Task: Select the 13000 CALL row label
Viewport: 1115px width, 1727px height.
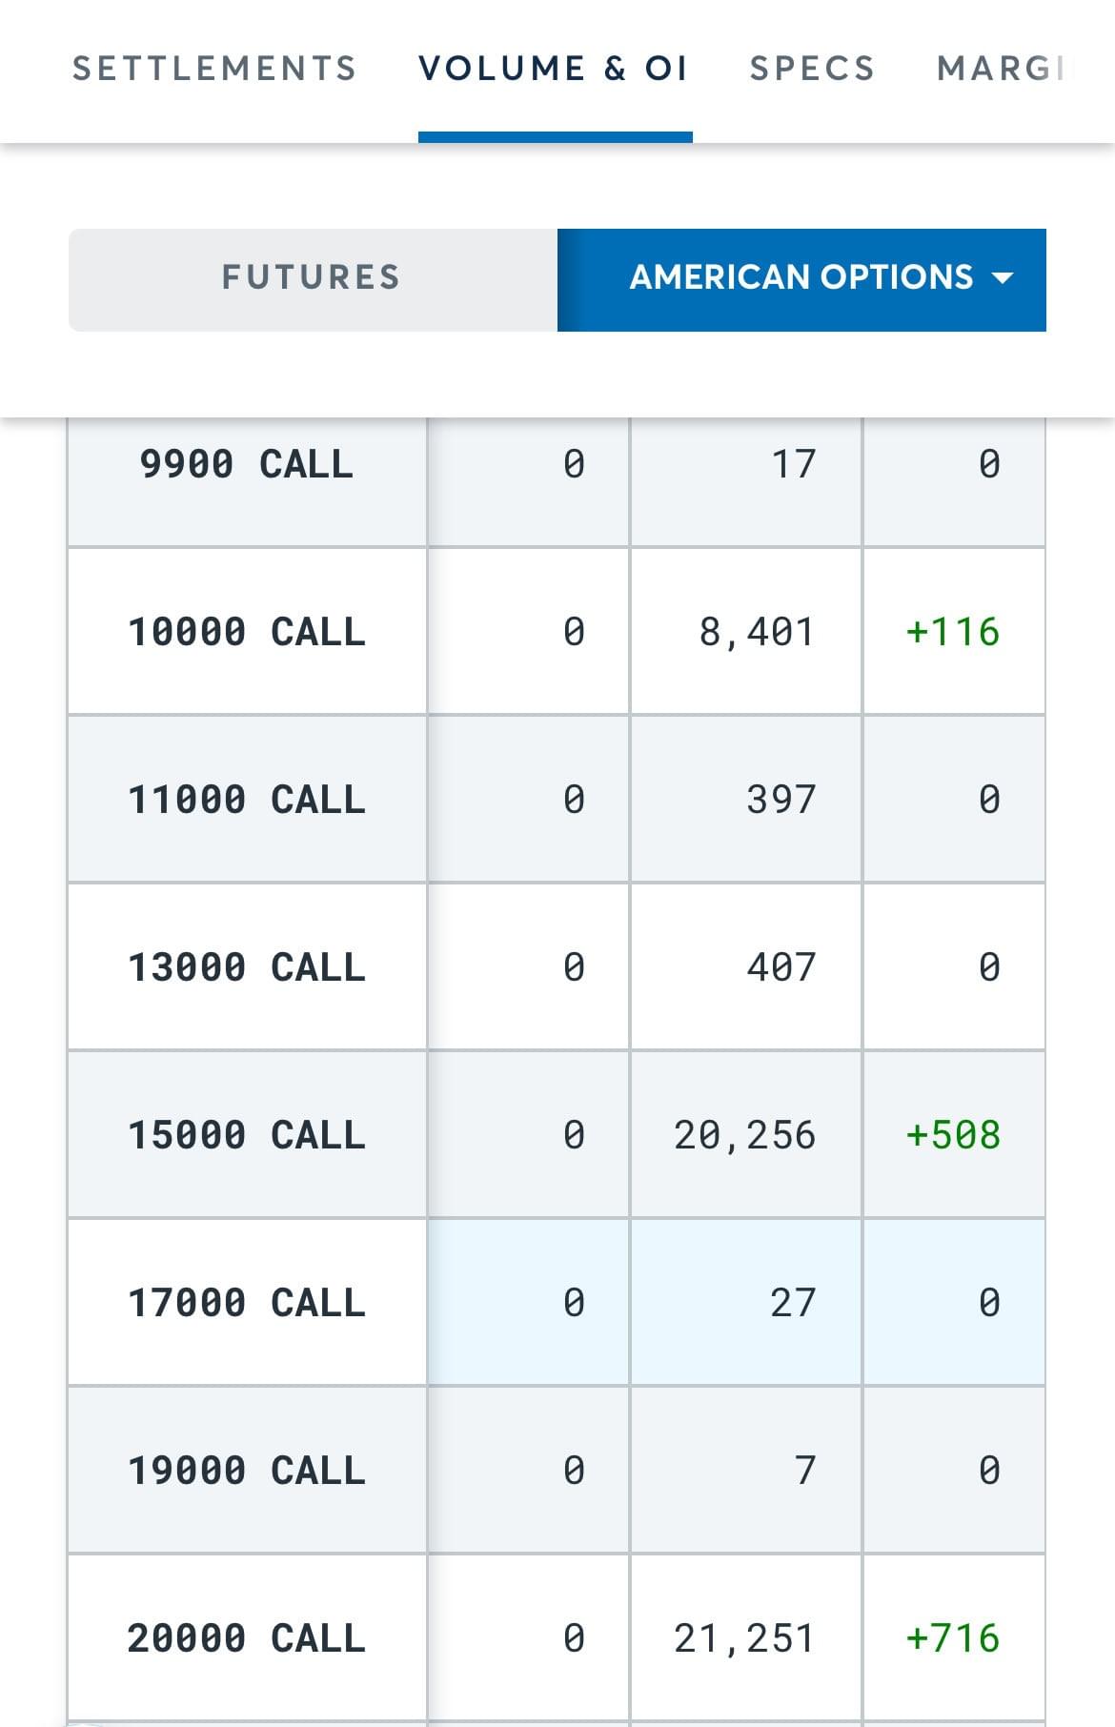Action: click(247, 967)
